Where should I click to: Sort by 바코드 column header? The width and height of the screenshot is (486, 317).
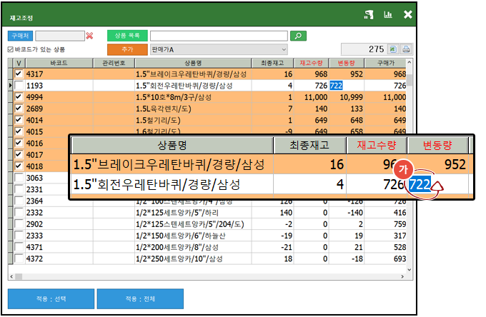click(59, 63)
